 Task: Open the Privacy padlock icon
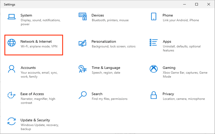click(153, 95)
